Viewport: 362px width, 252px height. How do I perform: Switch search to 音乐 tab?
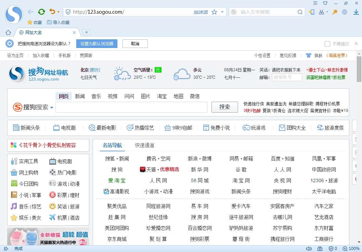pyautogui.click(x=96, y=96)
